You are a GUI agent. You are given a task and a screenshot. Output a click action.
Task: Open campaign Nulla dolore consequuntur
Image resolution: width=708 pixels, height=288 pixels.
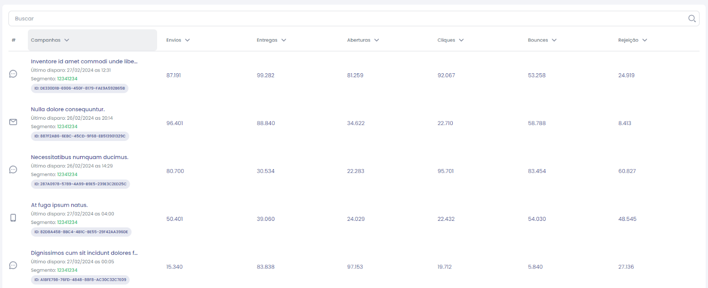pos(68,109)
